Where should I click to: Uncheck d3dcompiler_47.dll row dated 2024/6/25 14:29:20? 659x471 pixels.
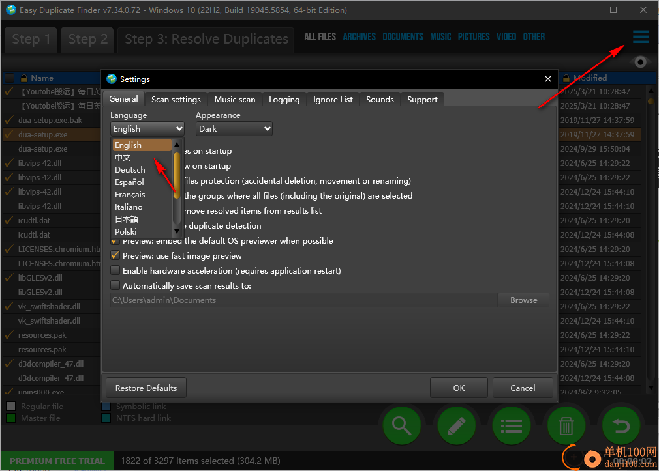tap(9, 364)
